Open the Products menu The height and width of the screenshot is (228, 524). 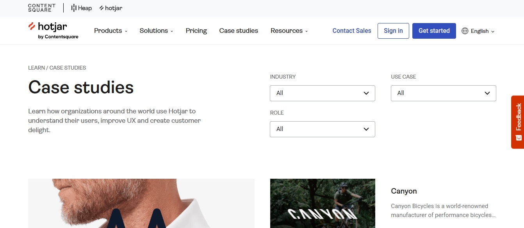pyautogui.click(x=111, y=31)
